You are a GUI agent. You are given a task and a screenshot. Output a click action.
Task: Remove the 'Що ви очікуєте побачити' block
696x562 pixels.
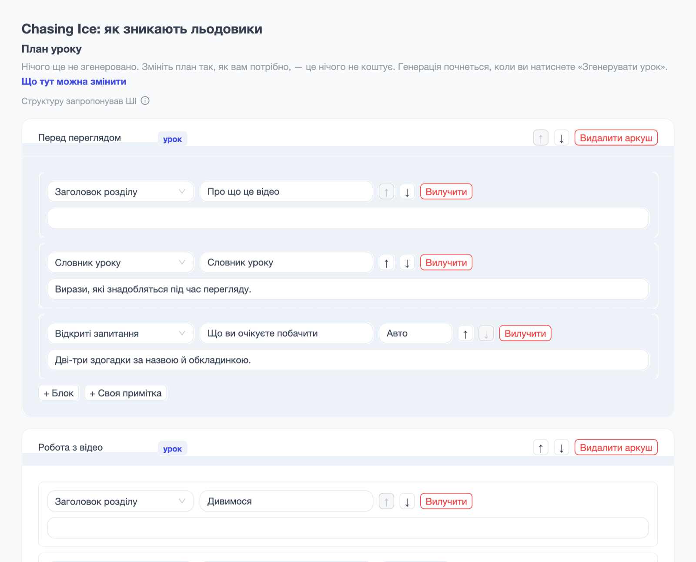(525, 334)
